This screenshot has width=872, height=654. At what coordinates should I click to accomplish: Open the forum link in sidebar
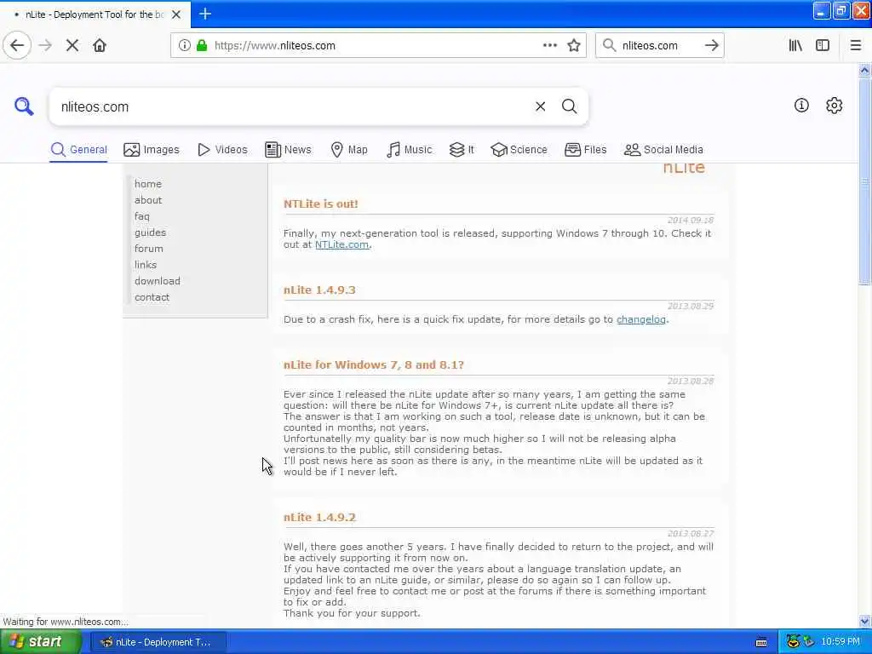tap(148, 249)
